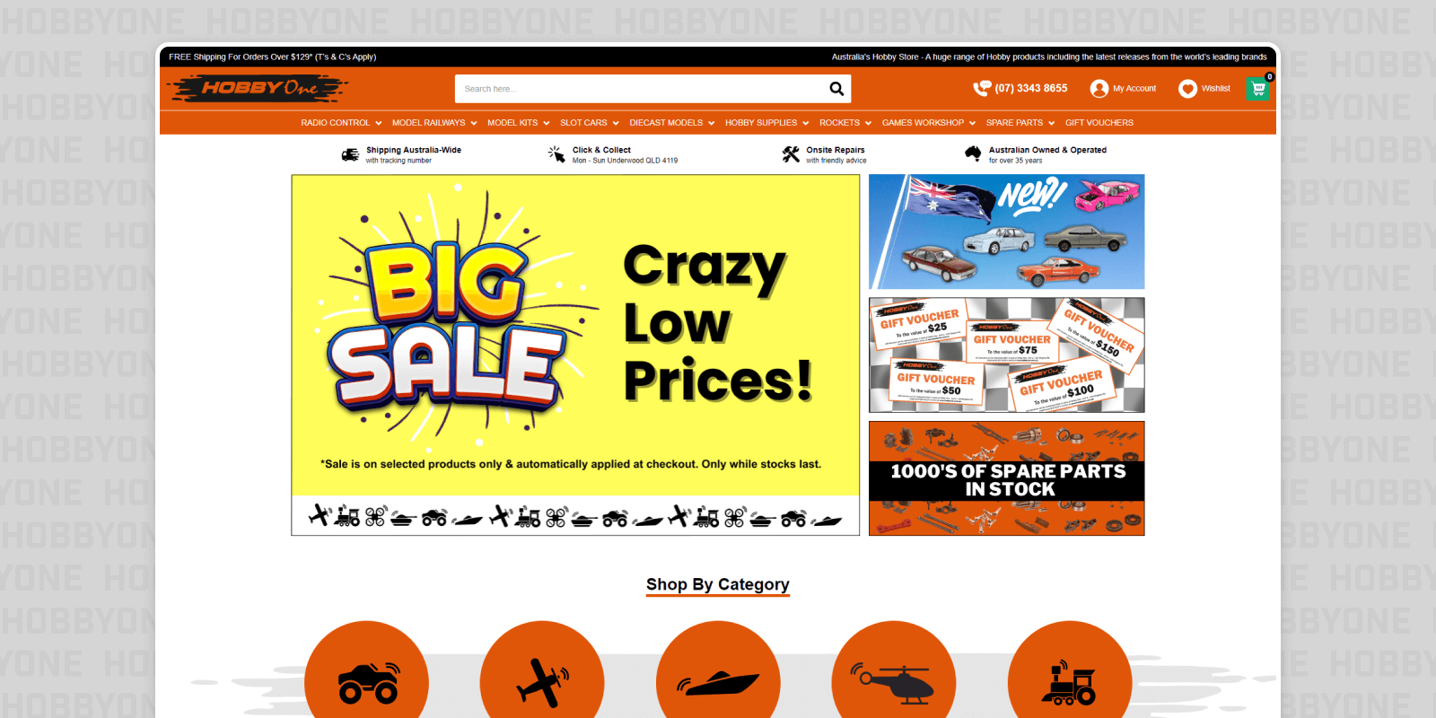Open the Gift Vouchers menu item
This screenshot has width=1436, height=718.
(1099, 123)
